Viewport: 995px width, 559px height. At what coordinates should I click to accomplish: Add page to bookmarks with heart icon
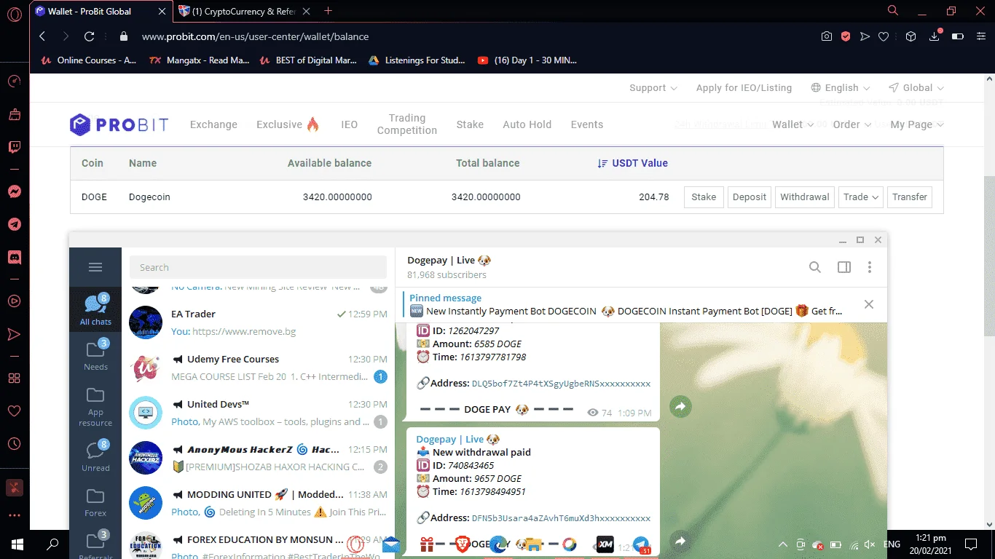(x=884, y=36)
